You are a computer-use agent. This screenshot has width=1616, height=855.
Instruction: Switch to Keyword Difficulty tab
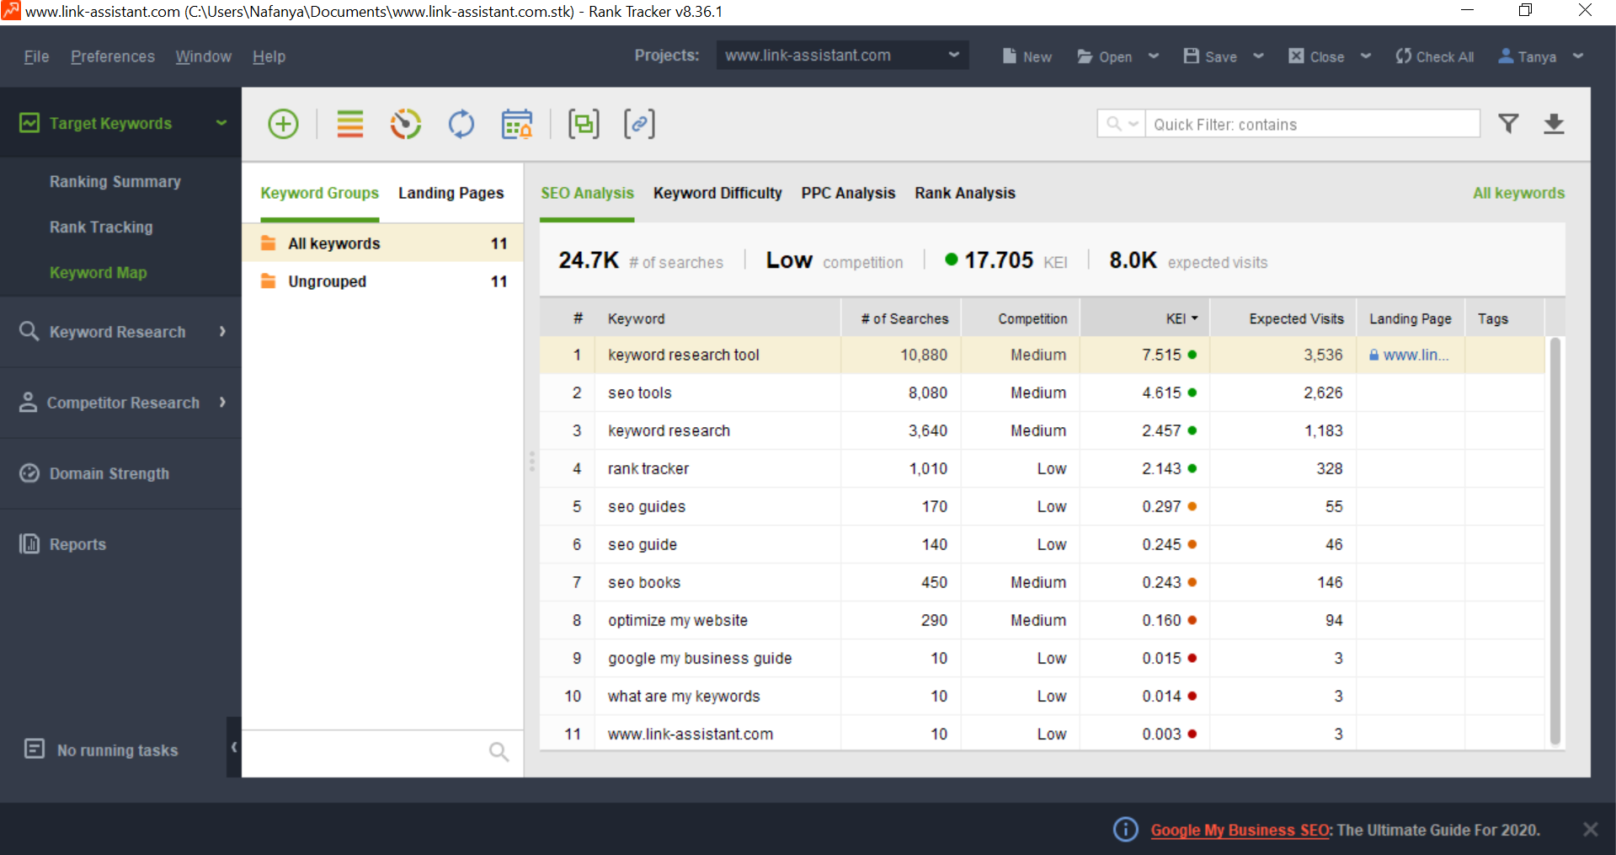pos(717,193)
